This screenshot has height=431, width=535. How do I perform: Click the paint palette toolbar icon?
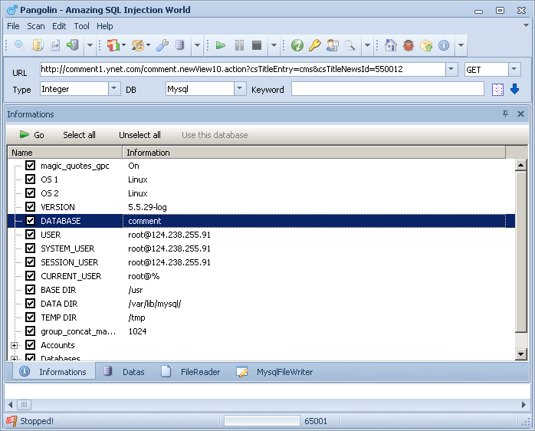click(138, 45)
